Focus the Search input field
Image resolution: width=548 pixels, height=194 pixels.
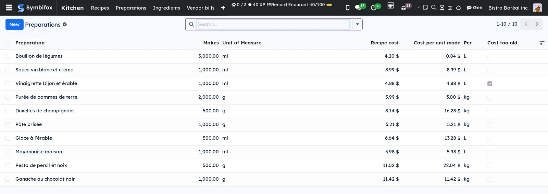pyautogui.click(x=273, y=24)
